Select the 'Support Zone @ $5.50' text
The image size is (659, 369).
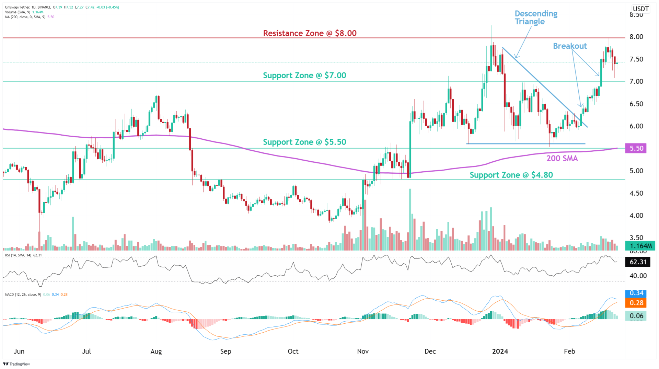304,142
